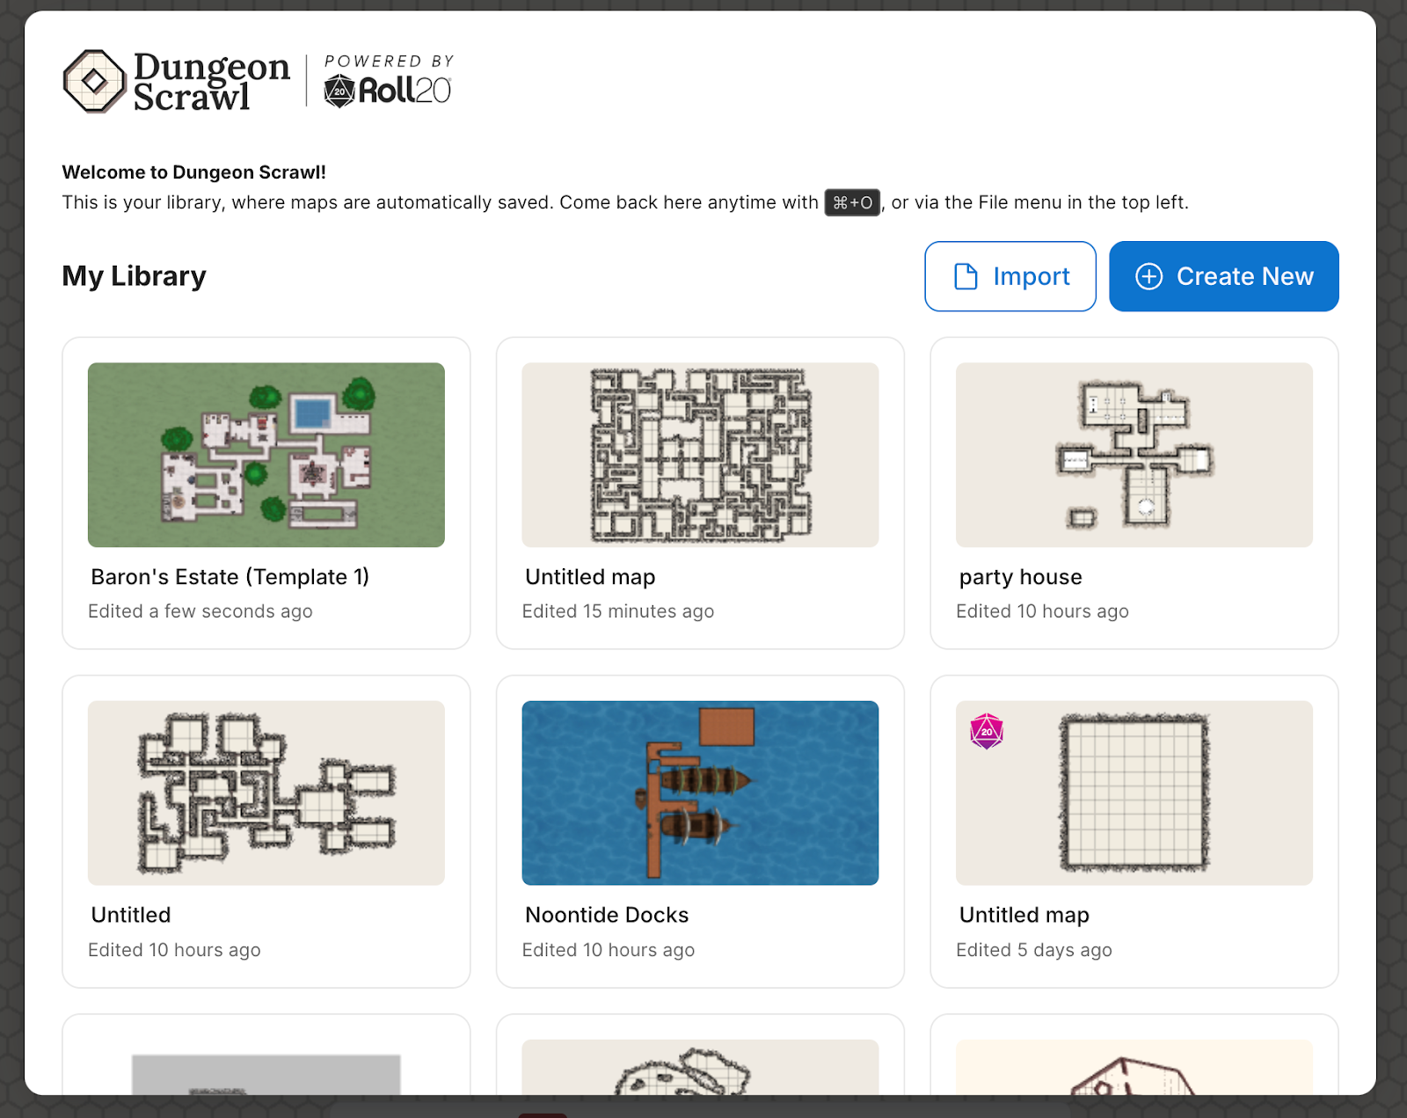Open the empty grid map edited 5 days ago
The image size is (1407, 1118).
pos(1134,793)
